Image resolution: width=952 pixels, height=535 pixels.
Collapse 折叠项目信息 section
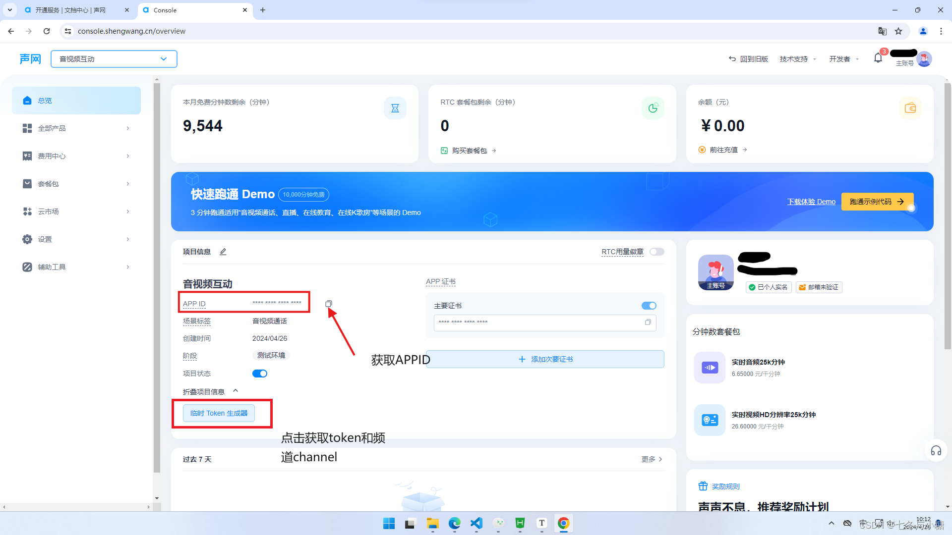211,391
